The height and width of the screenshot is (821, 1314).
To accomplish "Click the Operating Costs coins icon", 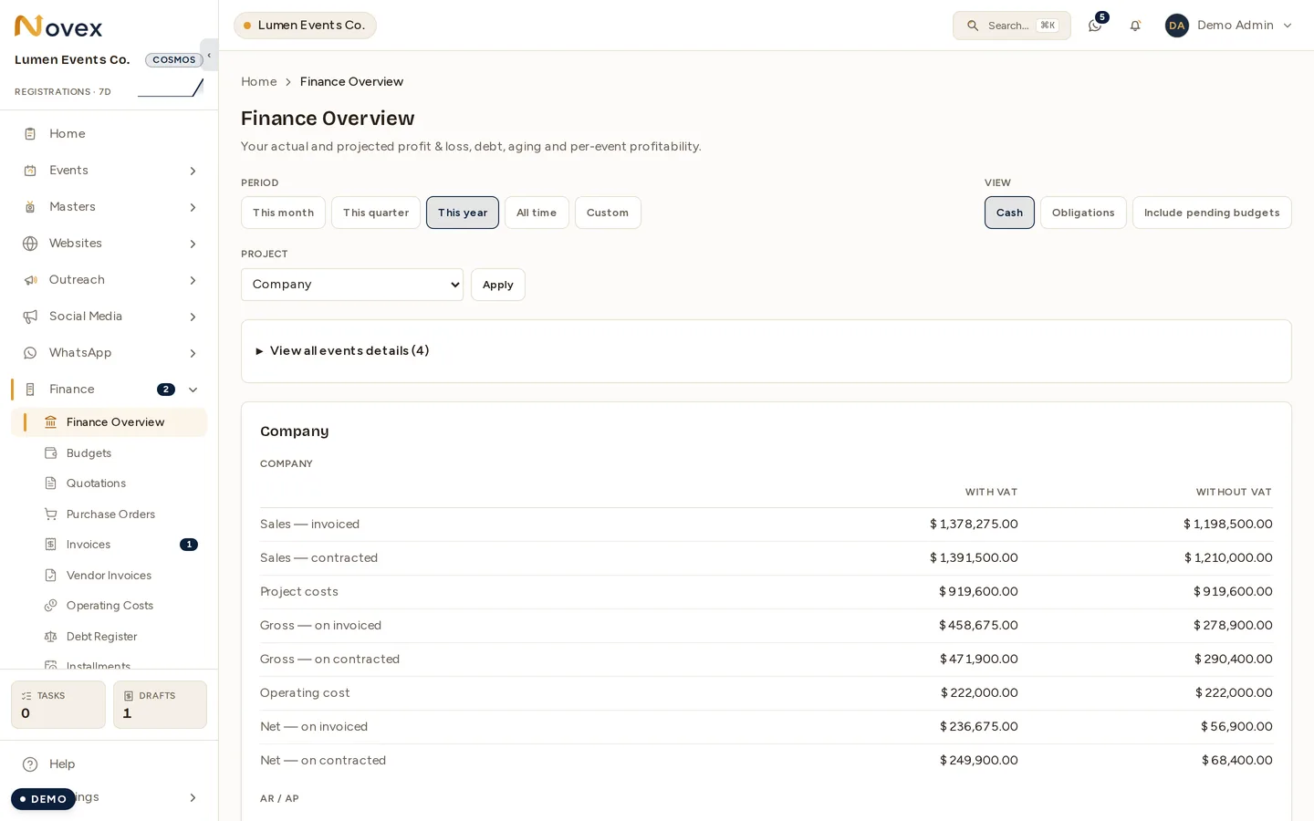I will (51, 606).
